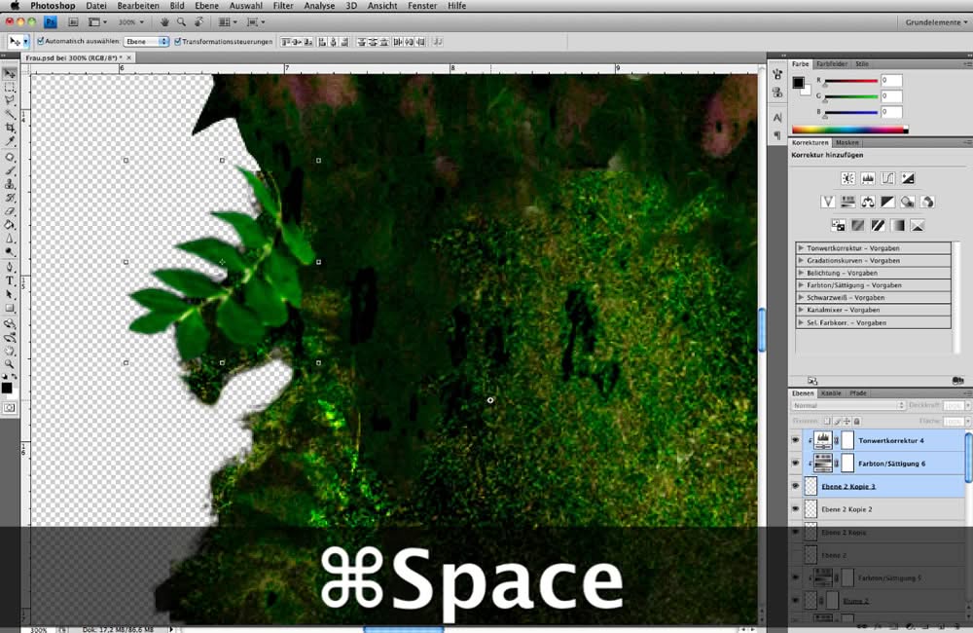Expand 'Gradationskurven – Vorgaben' presets
The width and height of the screenshot is (973, 633).
[801, 260]
